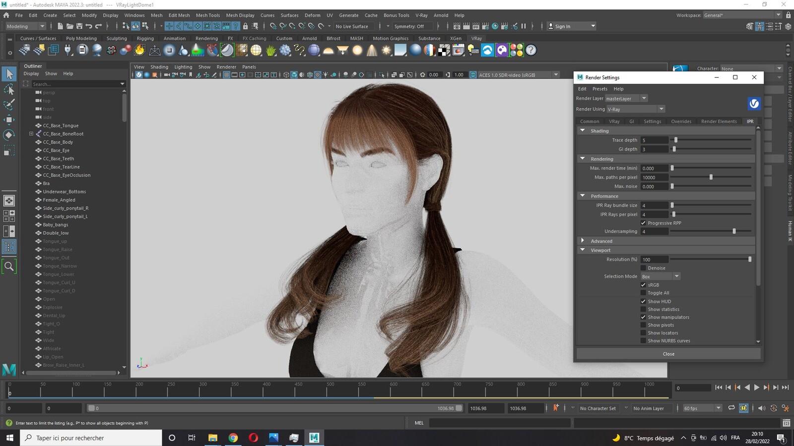Open the Outliner search magnifier icon
Screen dimensions: 794x446
9,266
